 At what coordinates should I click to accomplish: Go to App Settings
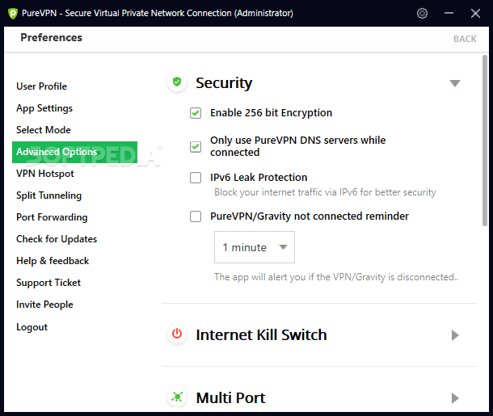[44, 108]
